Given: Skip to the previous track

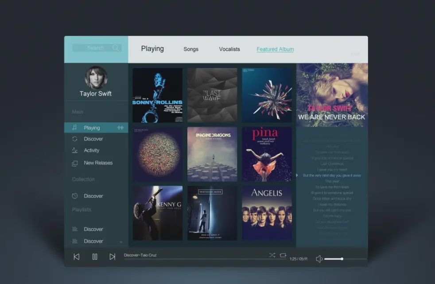Looking at the screenshot, I should 76,257.
